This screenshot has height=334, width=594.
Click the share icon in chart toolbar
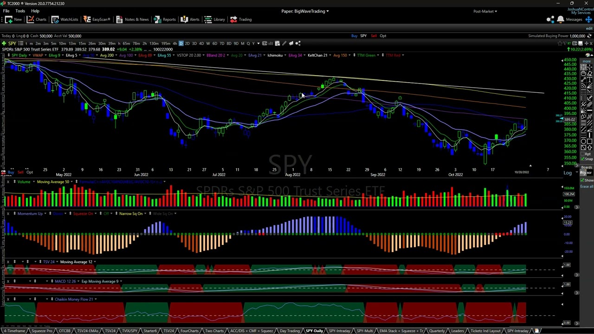298,43
